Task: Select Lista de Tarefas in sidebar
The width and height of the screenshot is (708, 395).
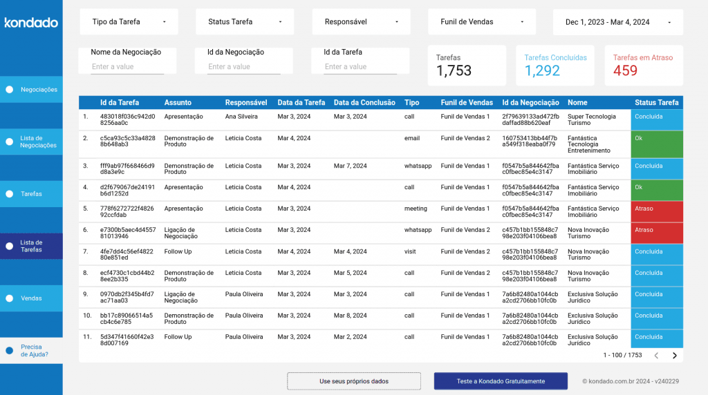Action: click(x=31, y=246)
